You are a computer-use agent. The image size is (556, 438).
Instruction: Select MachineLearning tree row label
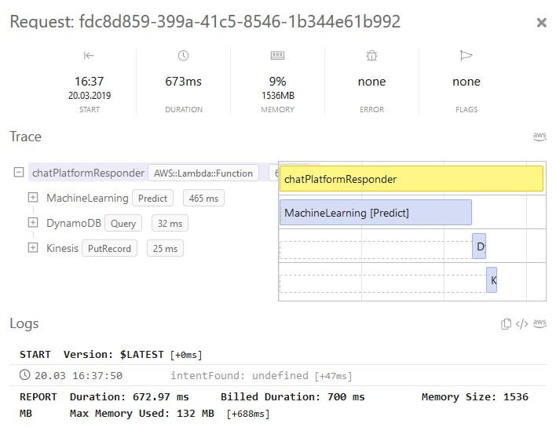pos(87,198)
